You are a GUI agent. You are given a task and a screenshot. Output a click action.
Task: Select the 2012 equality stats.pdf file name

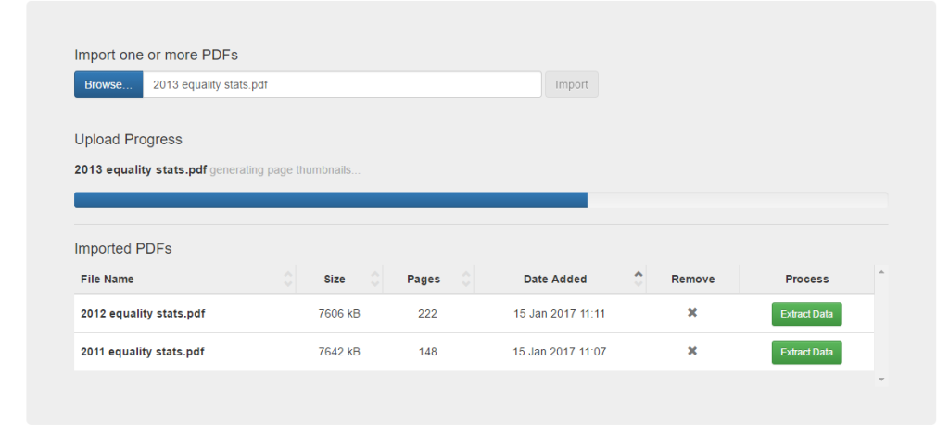(x=143, y=314)
